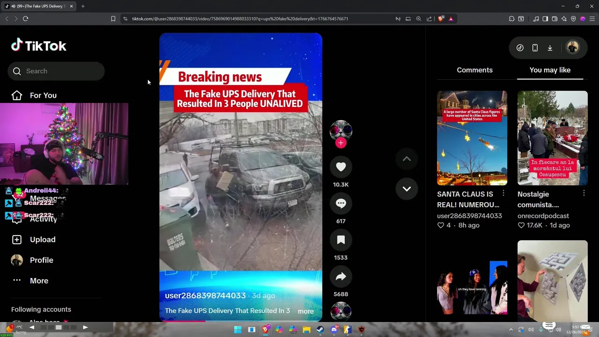Open user2868398744033 link under Santa video
This screenshot has height=337, width=599.
pos(469,216)
